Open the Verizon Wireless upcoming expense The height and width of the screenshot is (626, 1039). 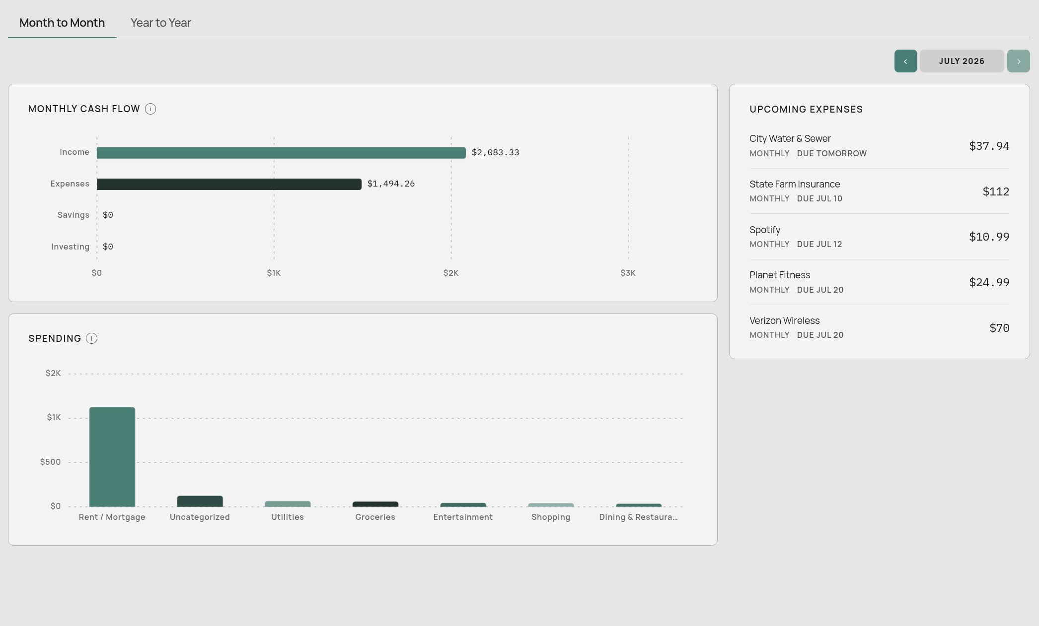pos(879,327)
